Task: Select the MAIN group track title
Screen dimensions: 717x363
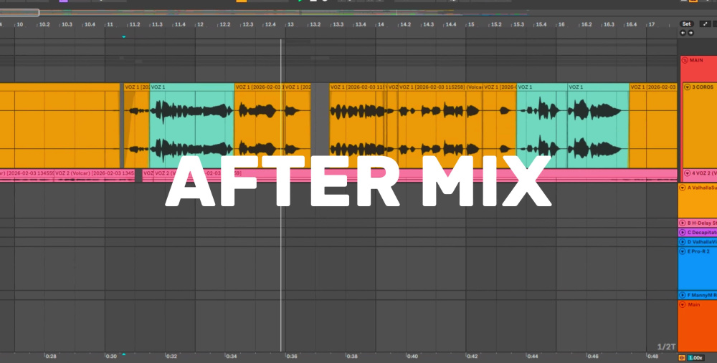Action: click(696, 60)
